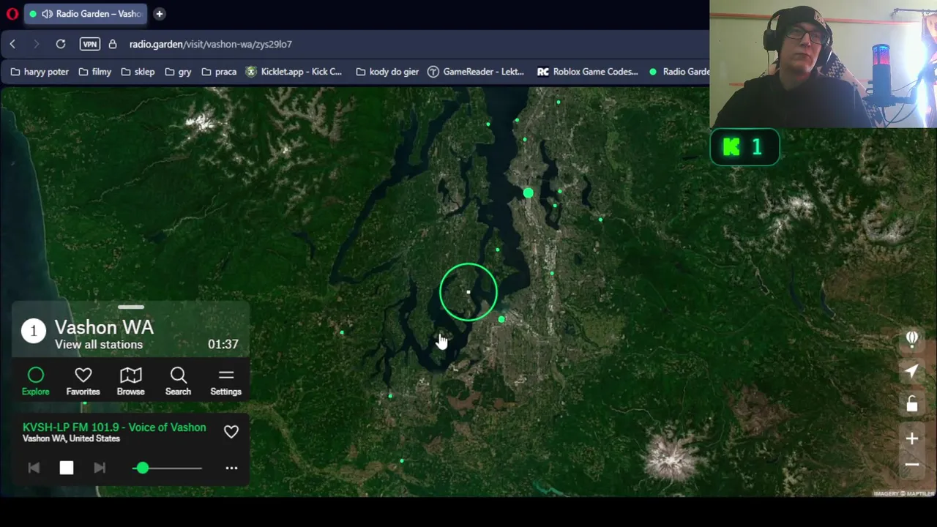This screenshot has width=937, height=527.
Task: Skip to the next station
Action: click(x=100, y=468)
